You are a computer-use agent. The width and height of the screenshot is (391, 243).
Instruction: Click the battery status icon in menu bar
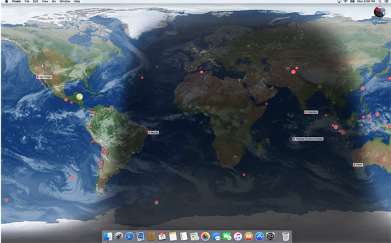tap(353, 1)
